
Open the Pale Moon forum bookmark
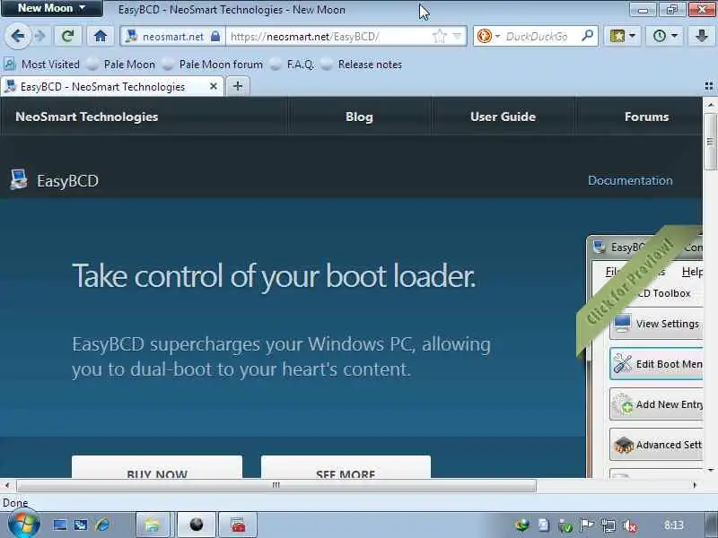(x=213, y=65)
